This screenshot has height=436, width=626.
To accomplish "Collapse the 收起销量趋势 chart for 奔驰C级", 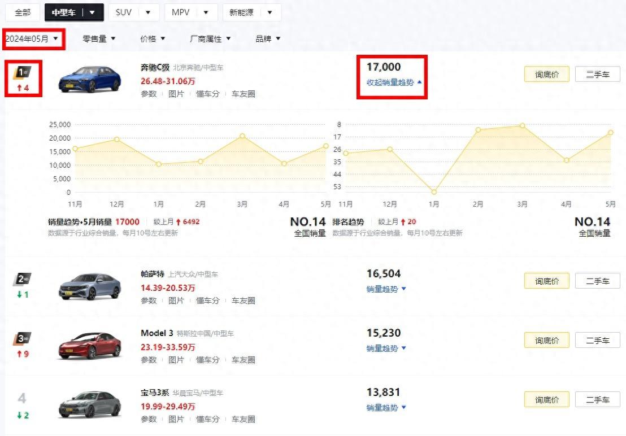I will 394,82.
